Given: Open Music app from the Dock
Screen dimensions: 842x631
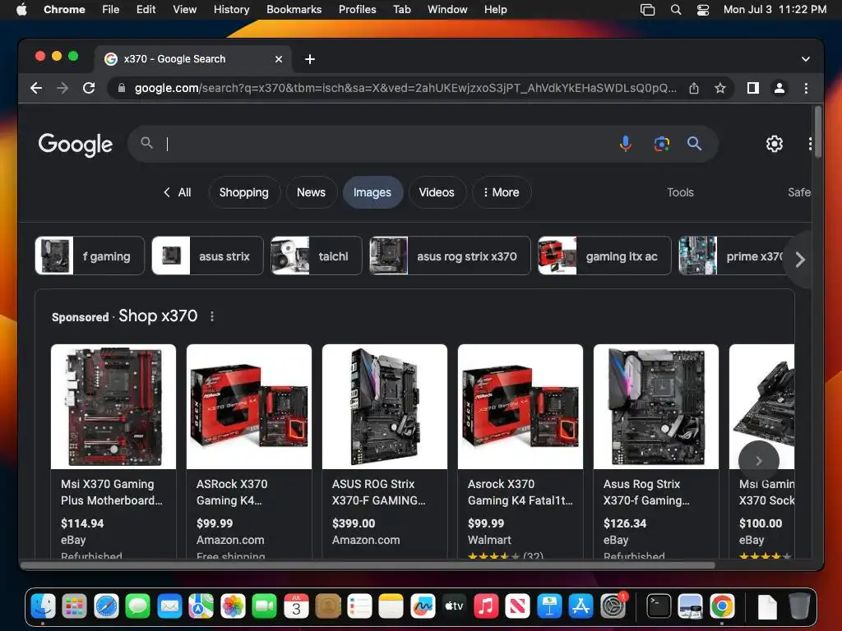Looking at the screenshot, I should [x=486, y=606].
